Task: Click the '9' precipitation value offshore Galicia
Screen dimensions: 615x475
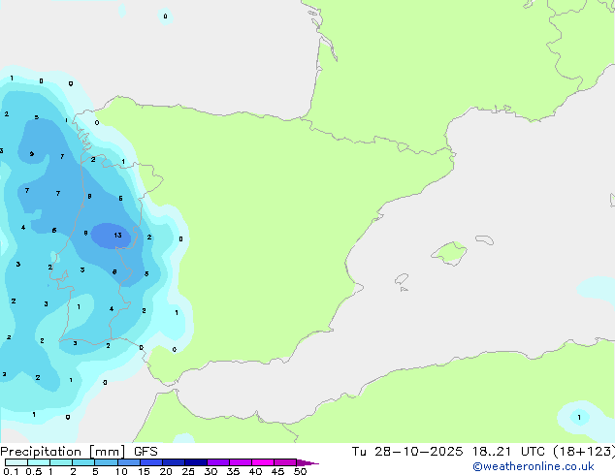Action: click(32, 153)
